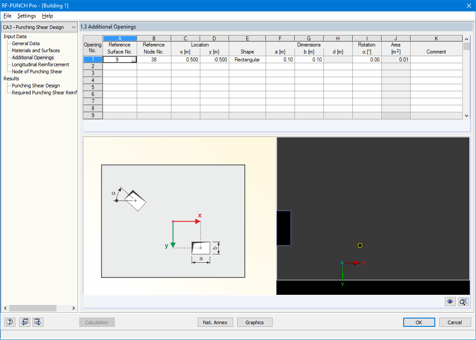This screenshot has height=340, width=476.
Task: Select dimension a cell in row 1
Action: (x=280, y=60)
